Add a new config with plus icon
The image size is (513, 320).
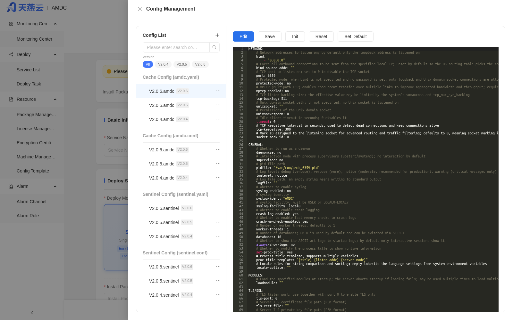click(217, 35)
